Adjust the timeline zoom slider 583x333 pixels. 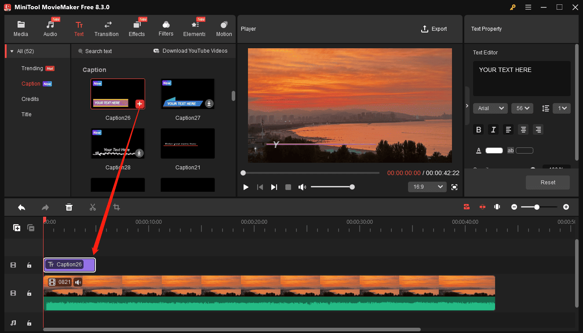[x=539, y=207]
